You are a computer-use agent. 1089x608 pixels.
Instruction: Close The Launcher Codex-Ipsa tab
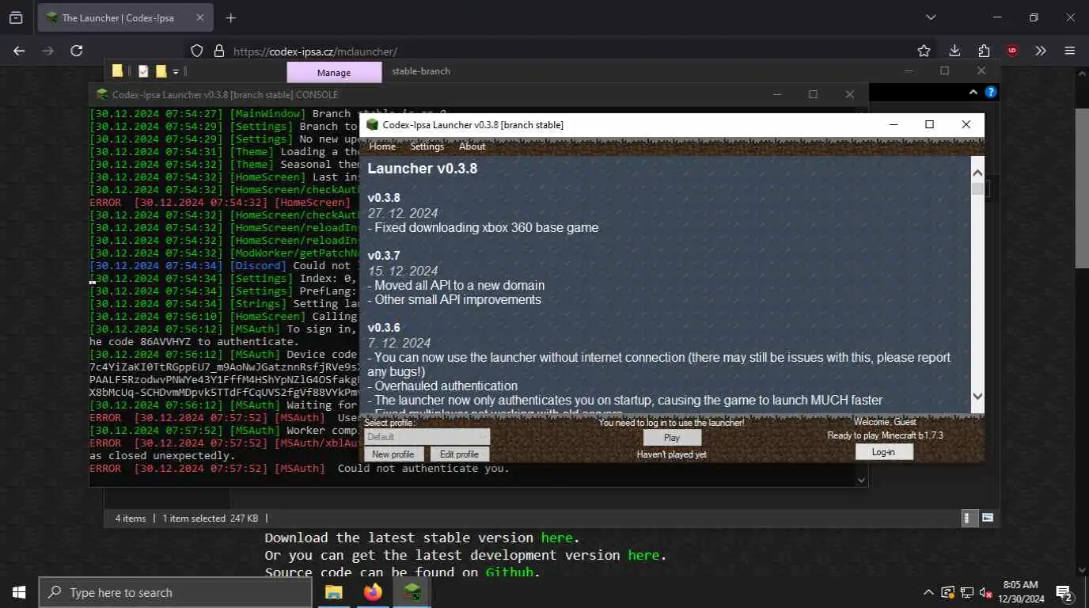(200, 17)
